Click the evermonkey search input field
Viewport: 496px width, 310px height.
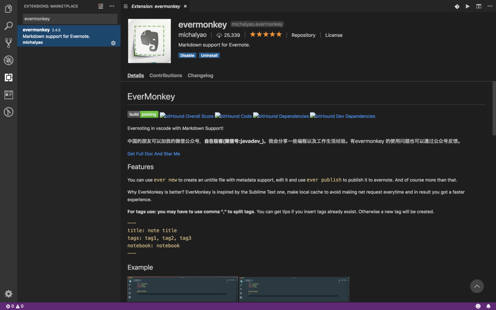(x=70, y=19)
